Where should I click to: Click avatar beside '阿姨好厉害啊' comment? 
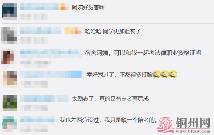[9, 12]
